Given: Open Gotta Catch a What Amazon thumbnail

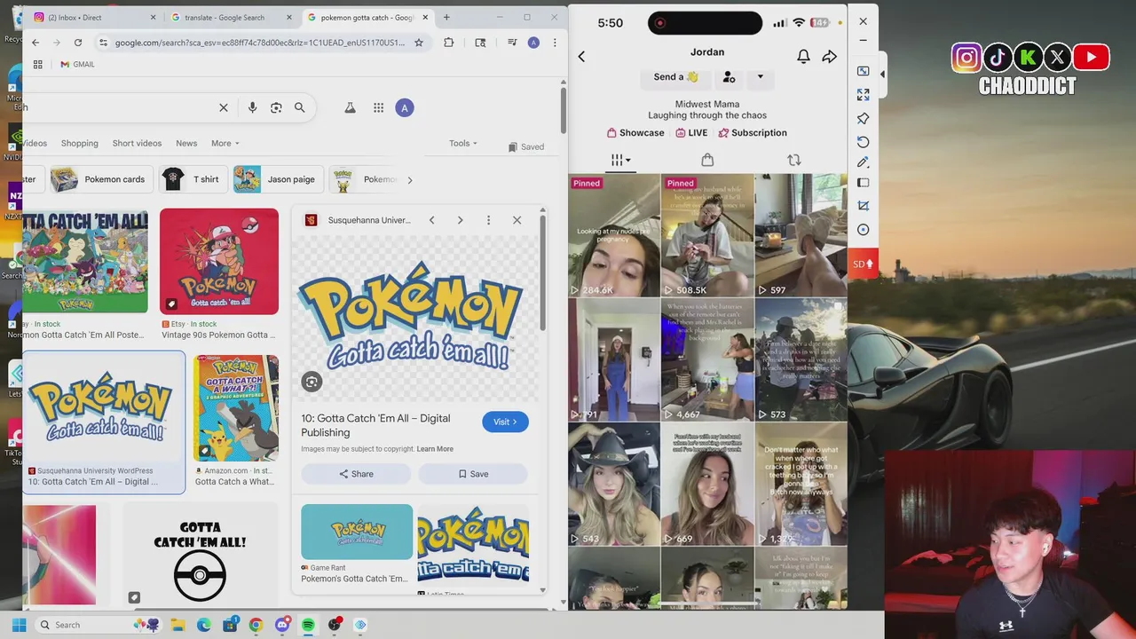Looking at the screenshot, I should [x=236, y=408].
